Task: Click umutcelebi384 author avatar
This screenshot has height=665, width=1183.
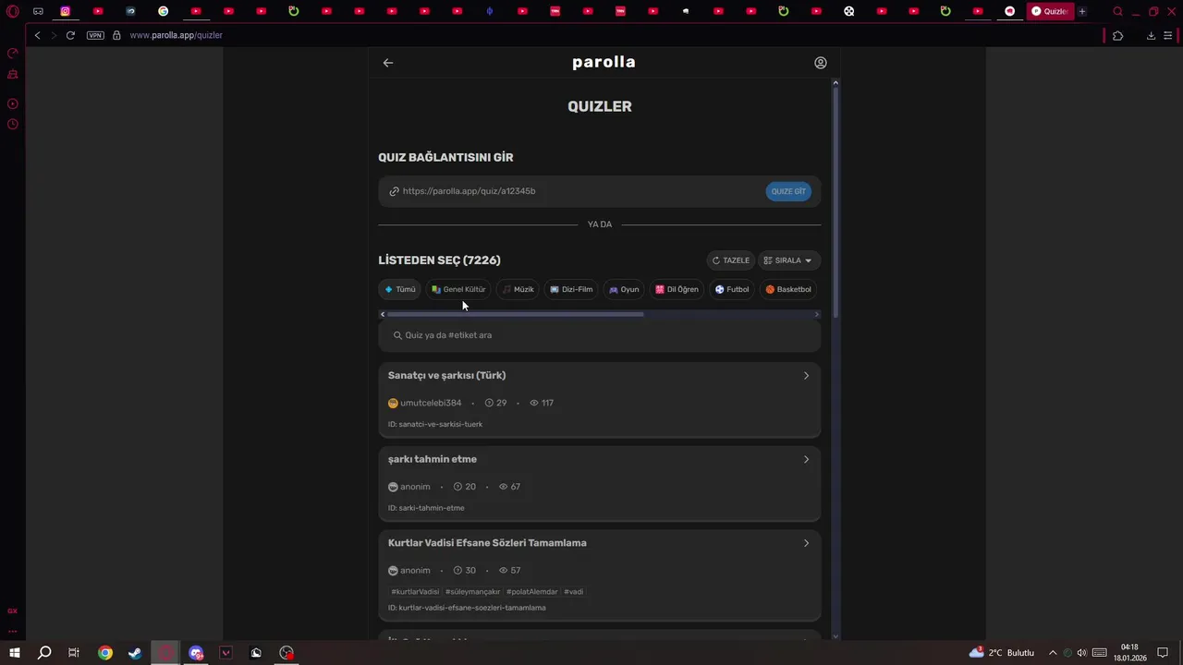Action: (x=393, y=404)
